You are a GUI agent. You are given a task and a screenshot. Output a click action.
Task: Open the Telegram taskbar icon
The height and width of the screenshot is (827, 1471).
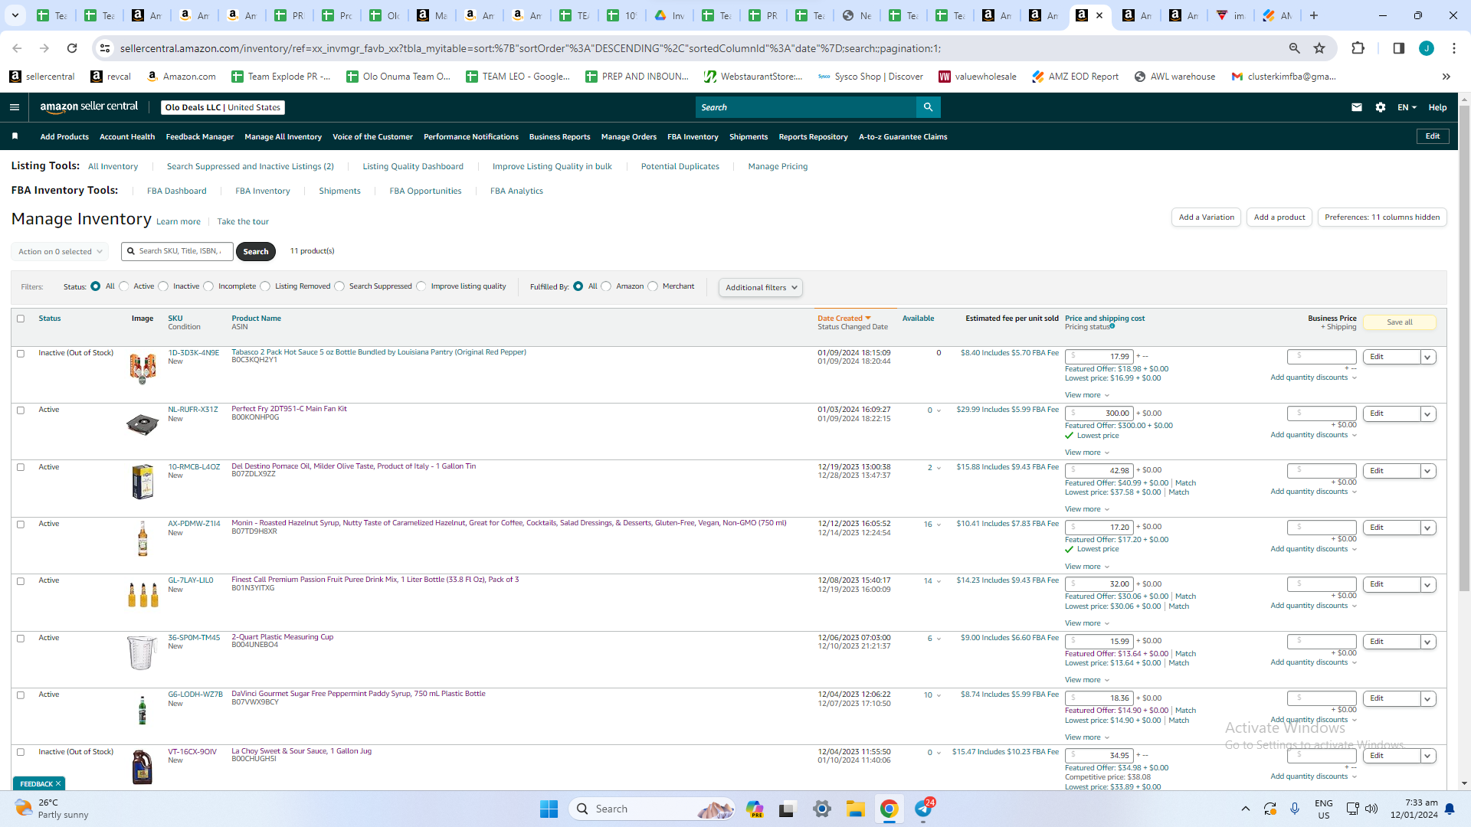[924, 809]
